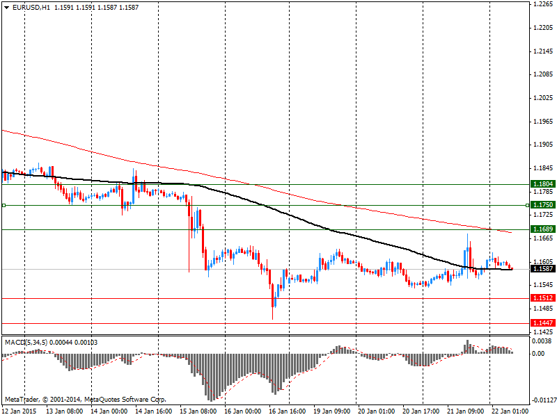Click the 16 Jan 00:00 time label
Viewport: 557px width, 417px height.
[242, 411]
